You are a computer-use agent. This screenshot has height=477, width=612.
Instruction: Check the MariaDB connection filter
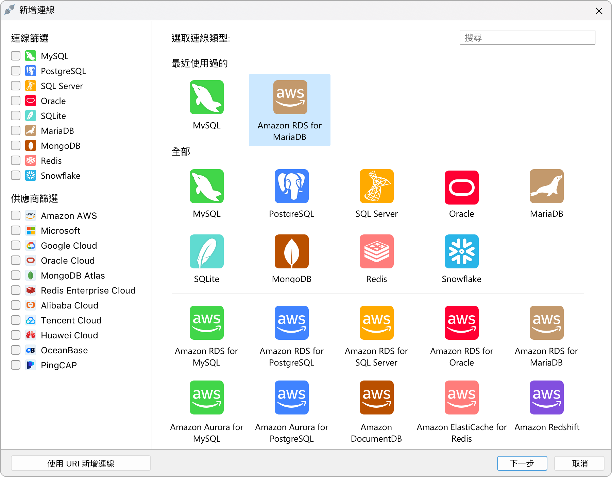[x=16, y=130]
